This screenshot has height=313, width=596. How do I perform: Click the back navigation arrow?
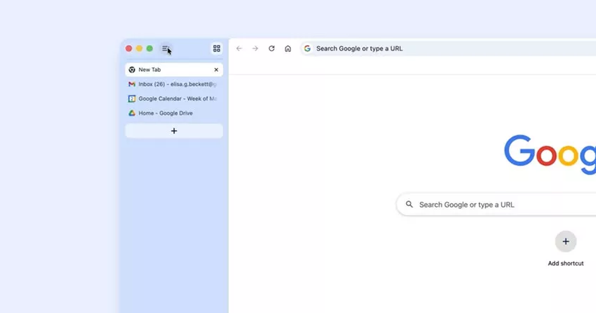[239, 48]
